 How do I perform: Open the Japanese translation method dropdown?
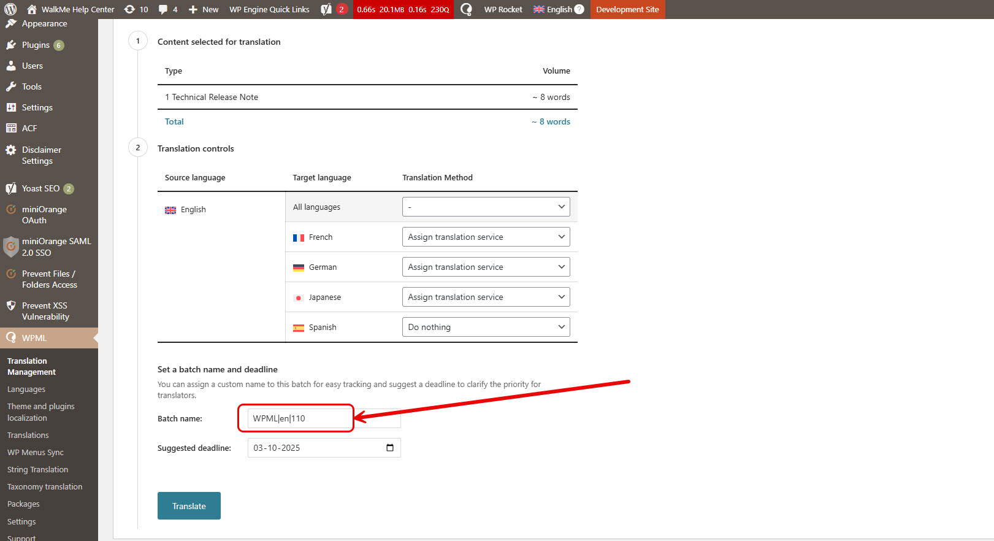486,297
